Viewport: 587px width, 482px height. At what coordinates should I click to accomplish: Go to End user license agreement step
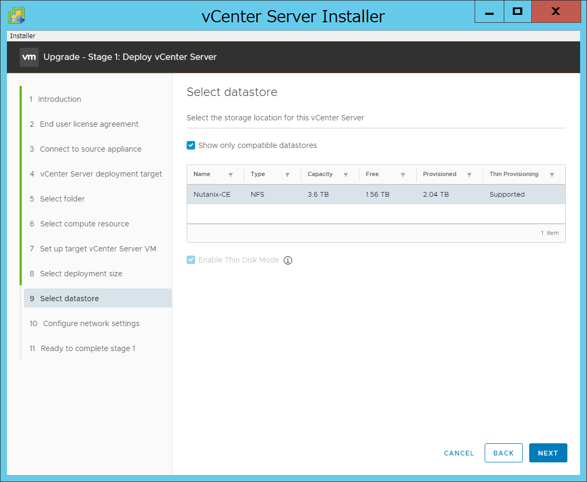84,124
